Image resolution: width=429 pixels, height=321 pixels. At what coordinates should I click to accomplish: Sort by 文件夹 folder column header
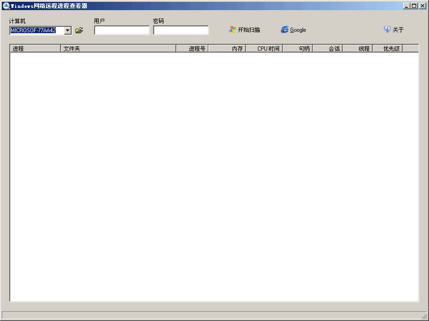click(118, 49)
